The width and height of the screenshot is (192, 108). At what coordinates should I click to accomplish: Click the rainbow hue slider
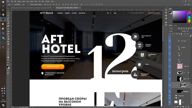(x=189, y=17)
